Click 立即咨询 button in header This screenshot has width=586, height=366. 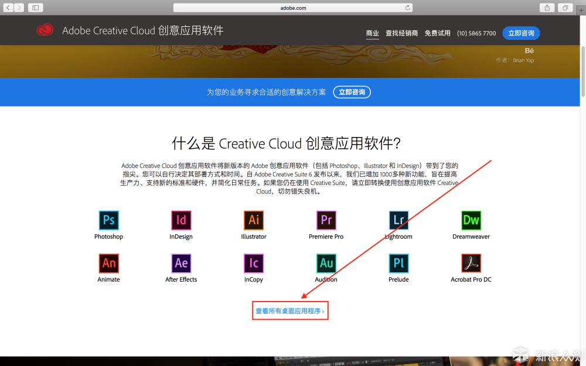(522, 33)
